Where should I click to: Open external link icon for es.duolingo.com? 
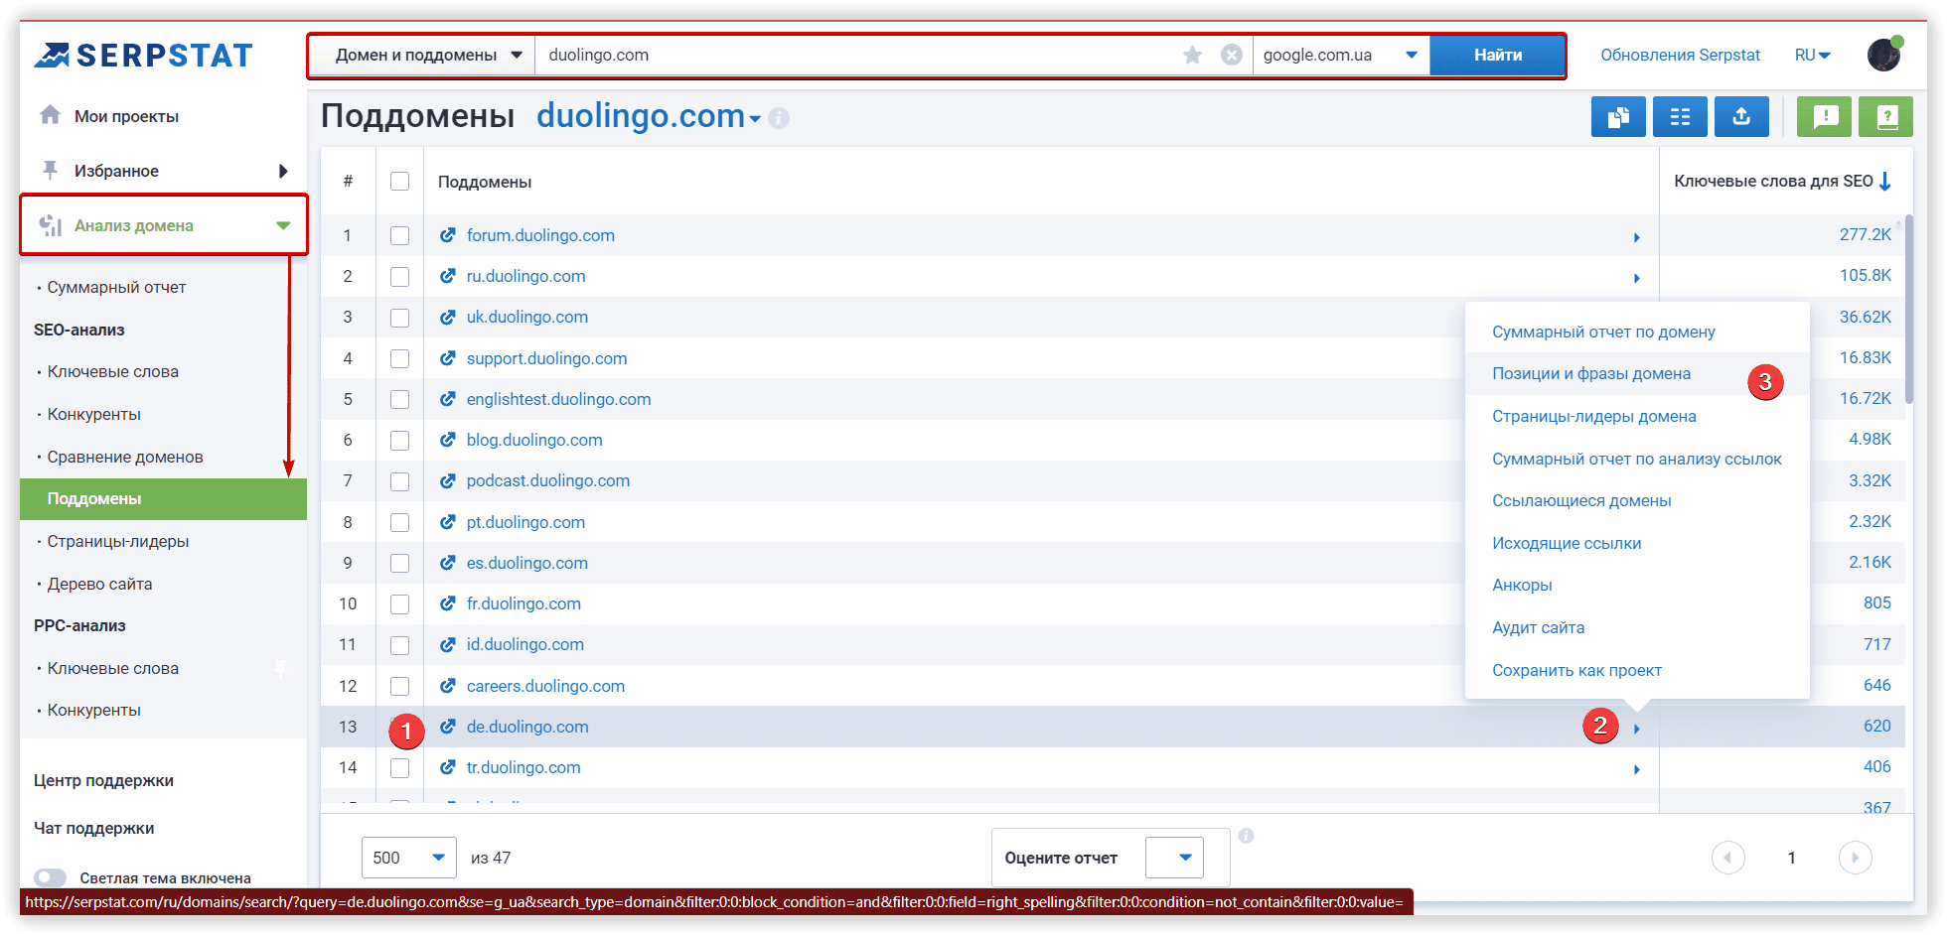click(448, 563)
